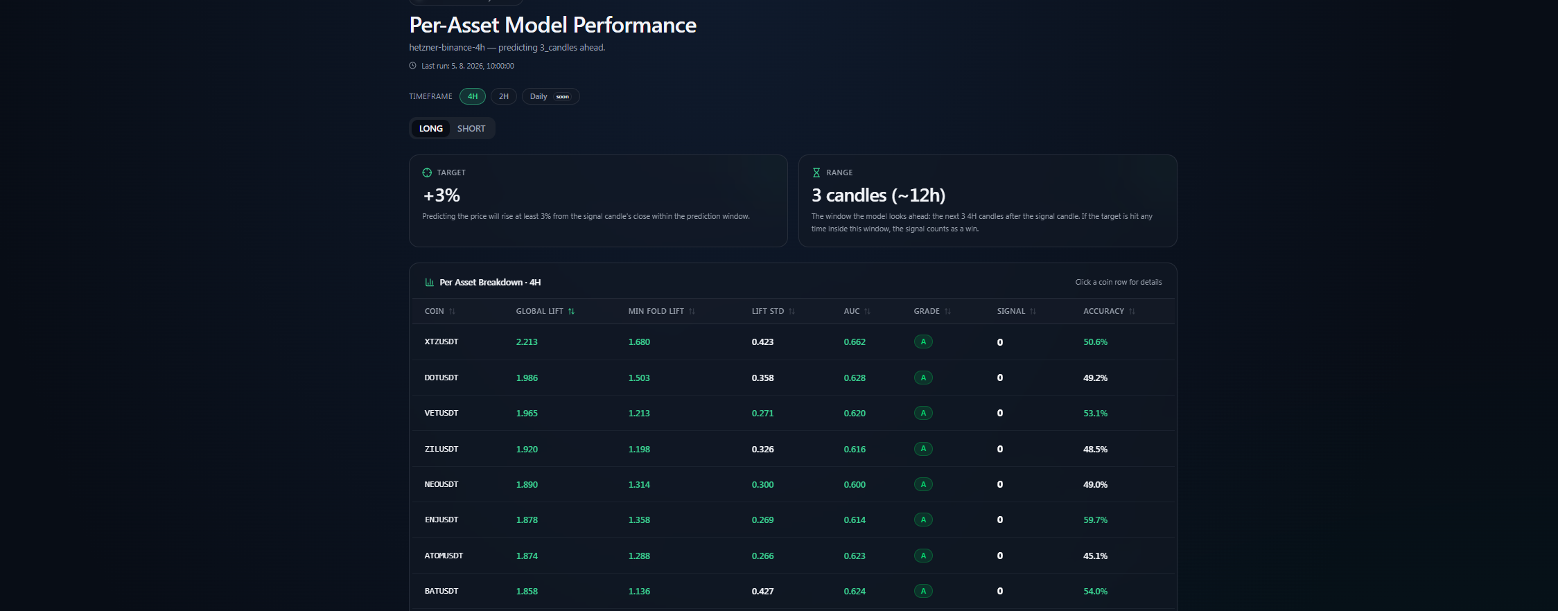Viewport: 1558px width, 611px height.
Task: Expand the DOTUSDT row for details
Action: (793, 378)
